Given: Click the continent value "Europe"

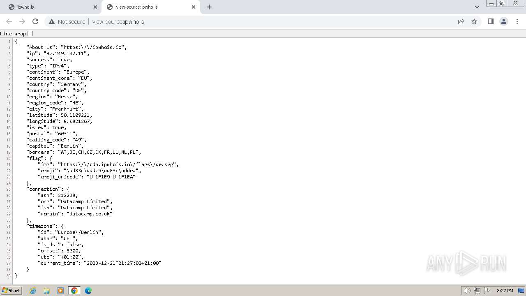Looking at the screenshot, I should pyautogui.click(x=75, y=72).
